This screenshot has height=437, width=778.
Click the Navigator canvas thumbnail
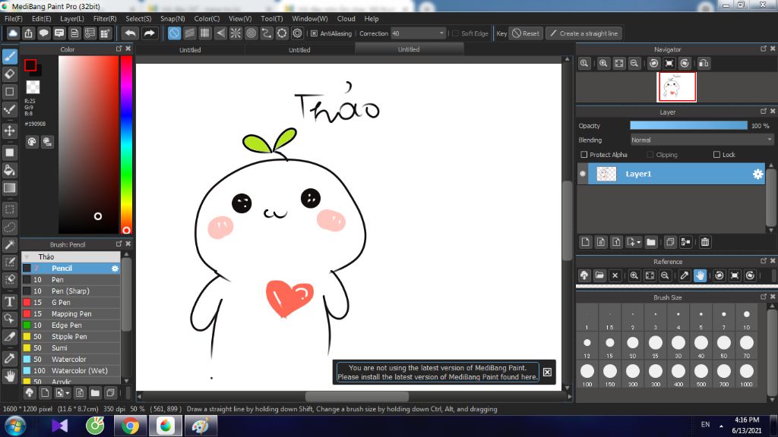[x=676, y=86]
